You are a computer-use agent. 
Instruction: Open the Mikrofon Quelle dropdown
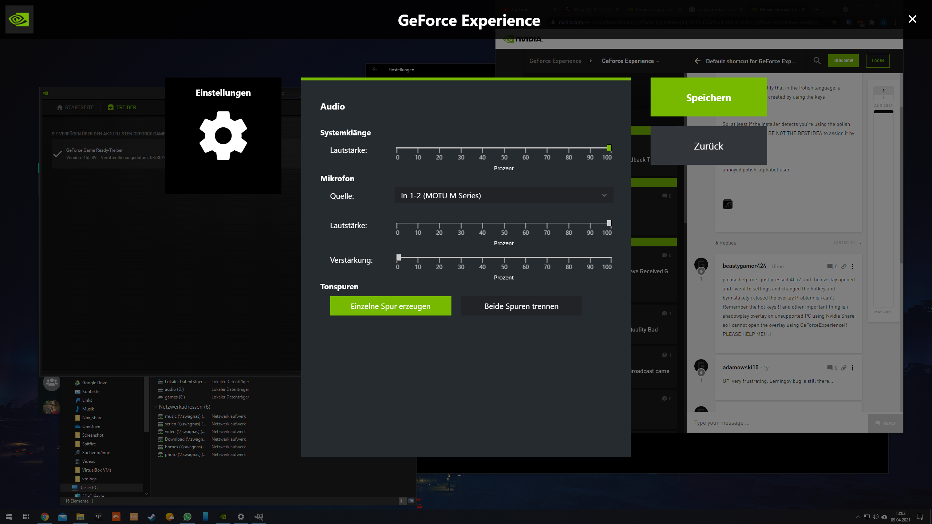click(x=504, y=195)
